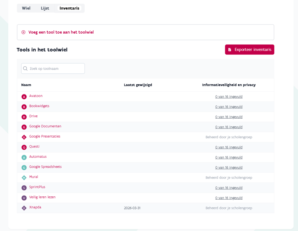This screenshot has width=298, height=231.
Task: Open the Google Documenten link
Action: (x=45, y=126)
